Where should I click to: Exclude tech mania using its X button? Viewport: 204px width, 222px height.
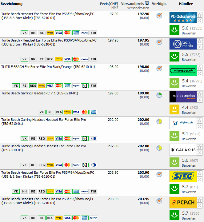[199, 47]
